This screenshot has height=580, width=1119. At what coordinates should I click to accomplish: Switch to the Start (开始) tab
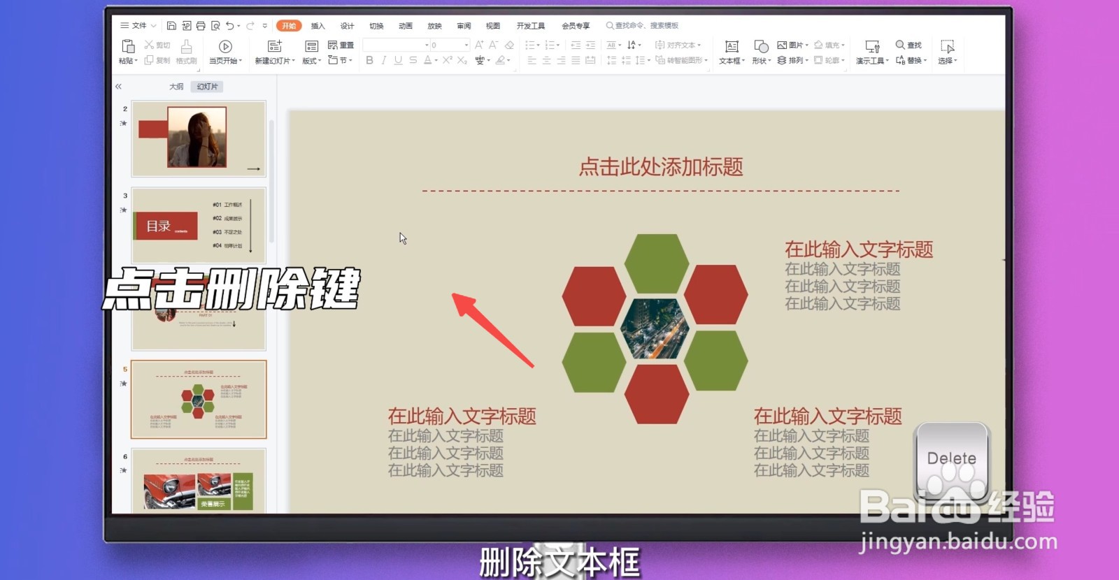[289, 26]
